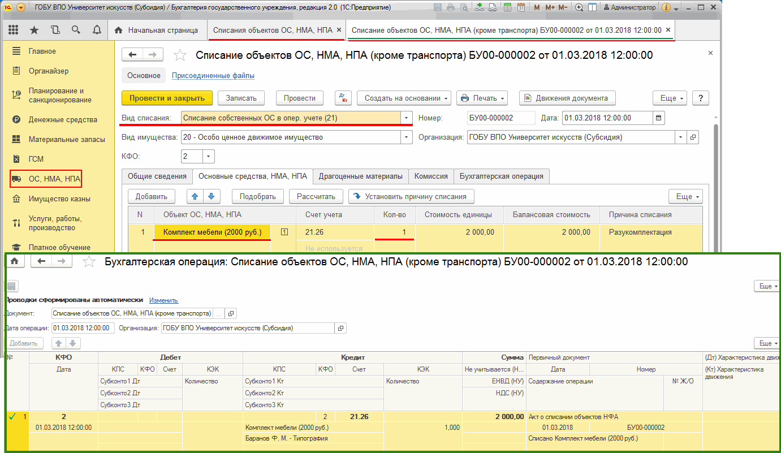Viewport: 781px width, 453px height.
Task: Open Главное section in sidebar
Action: tap(42, 51)
